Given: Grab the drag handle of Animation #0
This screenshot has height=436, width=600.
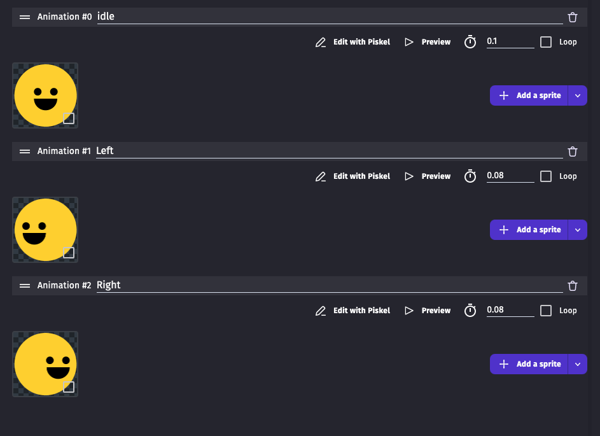Looking at the screenshot, I should (x=25, y=17).
